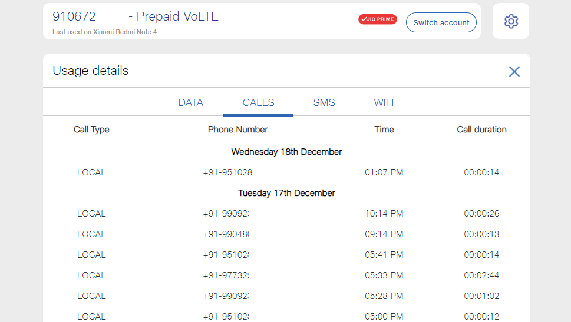This screenshot has height=322, width=571.
Task: Switch to the DATA tab
Action: coord(191,102)
